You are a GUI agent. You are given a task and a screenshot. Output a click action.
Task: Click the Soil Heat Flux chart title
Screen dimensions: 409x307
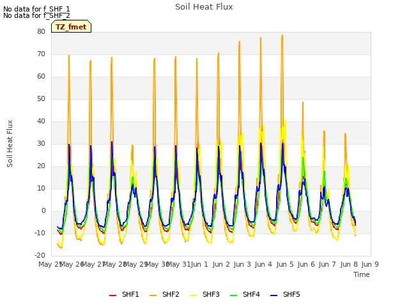point(204,7)
